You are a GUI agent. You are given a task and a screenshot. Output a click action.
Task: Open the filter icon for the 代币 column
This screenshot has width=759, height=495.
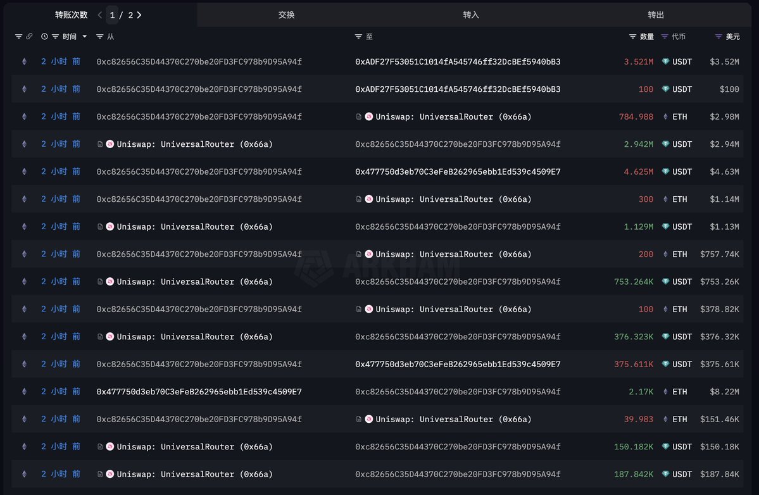[665, 36]
